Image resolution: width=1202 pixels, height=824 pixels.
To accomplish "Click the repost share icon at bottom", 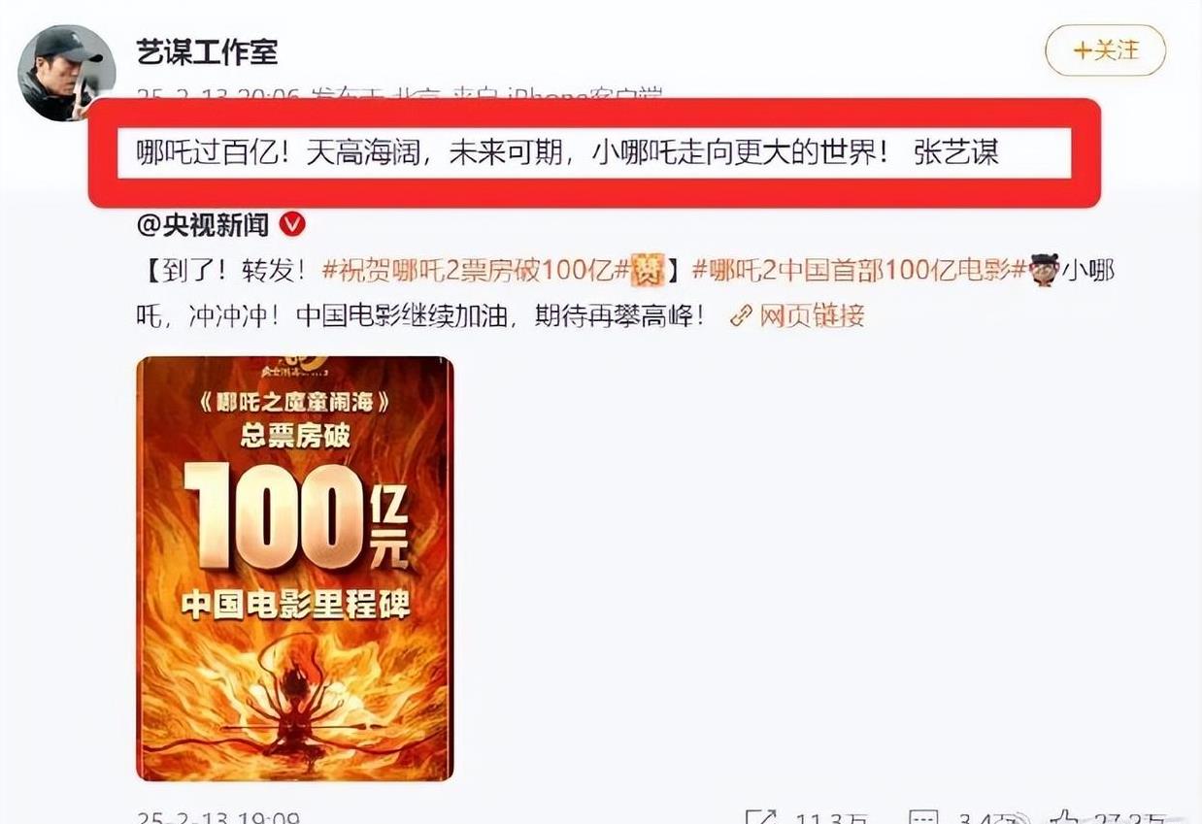I will point(760,817).
